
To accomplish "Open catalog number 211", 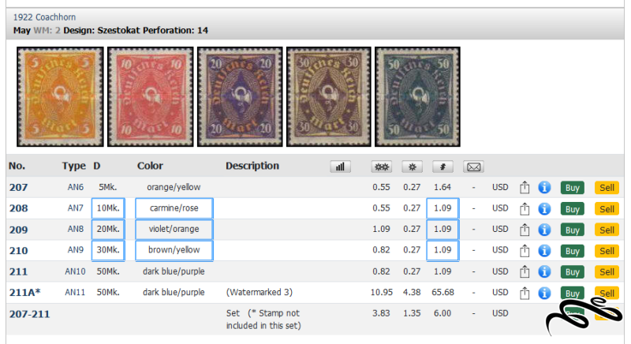I will click(18, 272).
